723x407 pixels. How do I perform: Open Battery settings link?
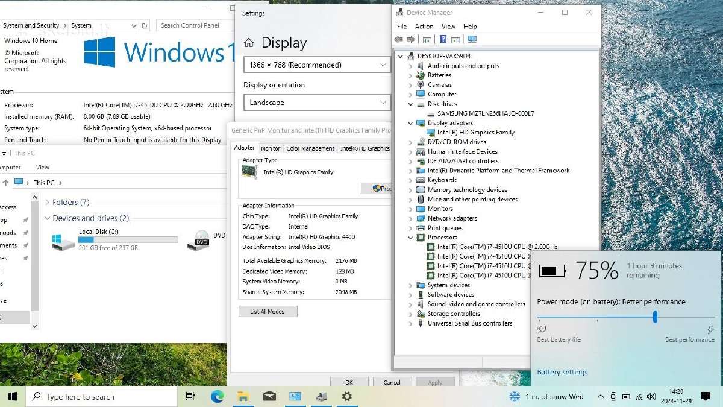coord(562,373)
